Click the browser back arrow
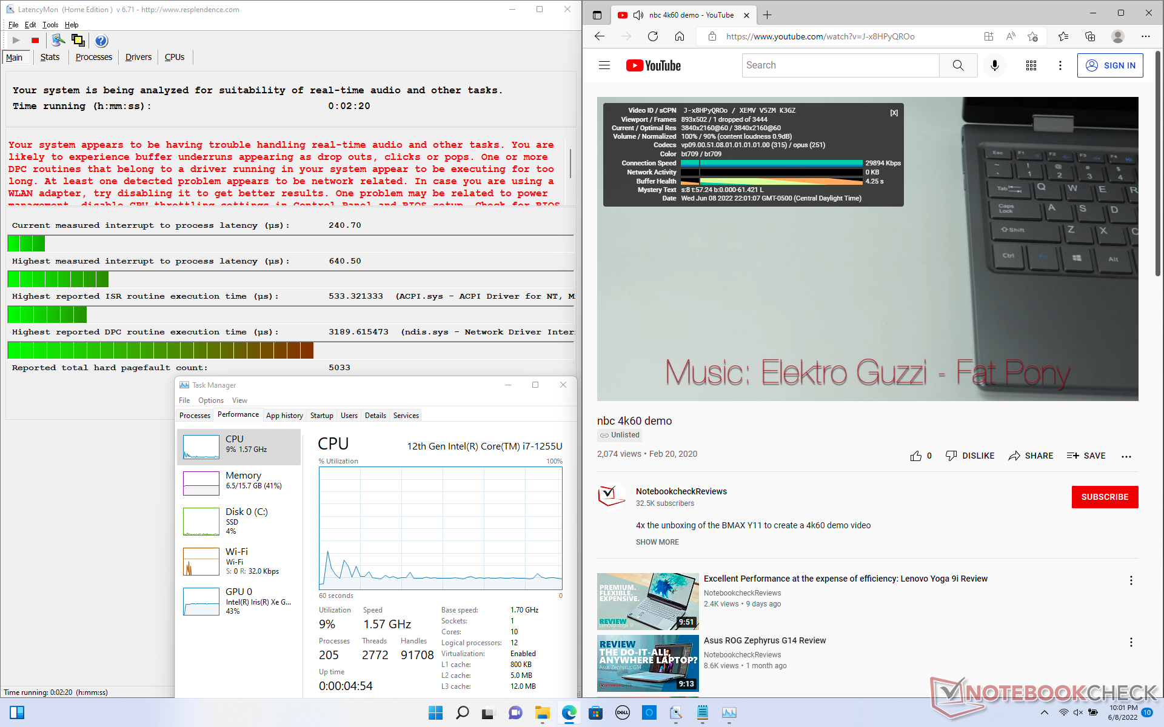The height and width of the screenshot is (727, 1164). 600,36
